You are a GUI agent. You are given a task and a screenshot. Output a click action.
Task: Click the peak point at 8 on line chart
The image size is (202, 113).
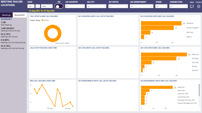pos(42,85)
